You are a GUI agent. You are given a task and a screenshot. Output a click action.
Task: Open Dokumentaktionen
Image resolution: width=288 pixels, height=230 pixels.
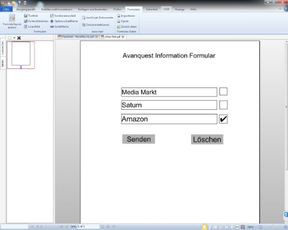point(96,25)
